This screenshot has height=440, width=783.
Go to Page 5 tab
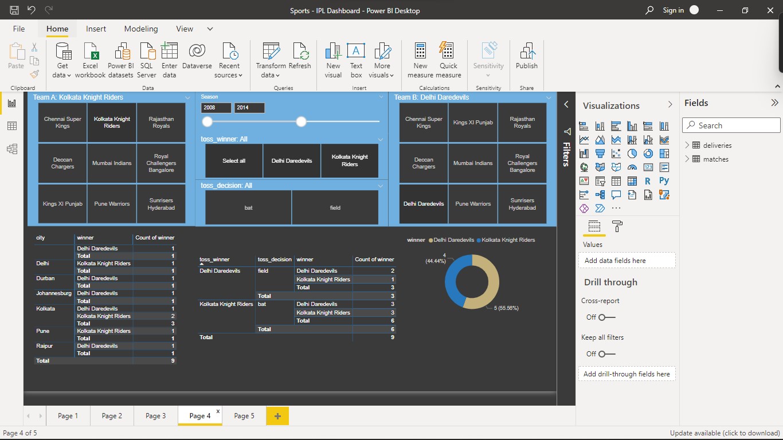[244, 416]
